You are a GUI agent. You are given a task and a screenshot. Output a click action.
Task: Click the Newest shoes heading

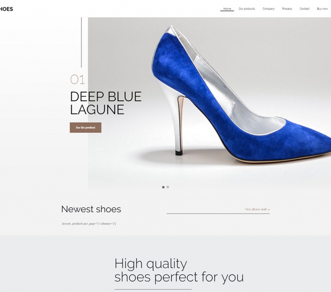point(91,209)
